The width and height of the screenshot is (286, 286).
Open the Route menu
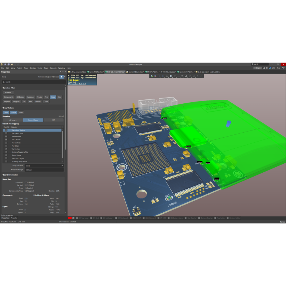(x=46, y=68)
